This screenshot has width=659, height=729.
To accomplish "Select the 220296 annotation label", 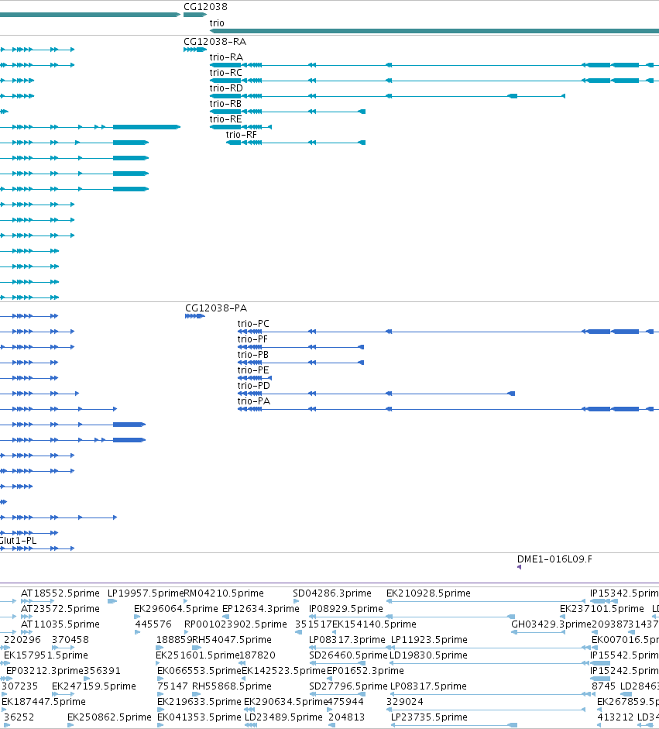I will (22, 640).
